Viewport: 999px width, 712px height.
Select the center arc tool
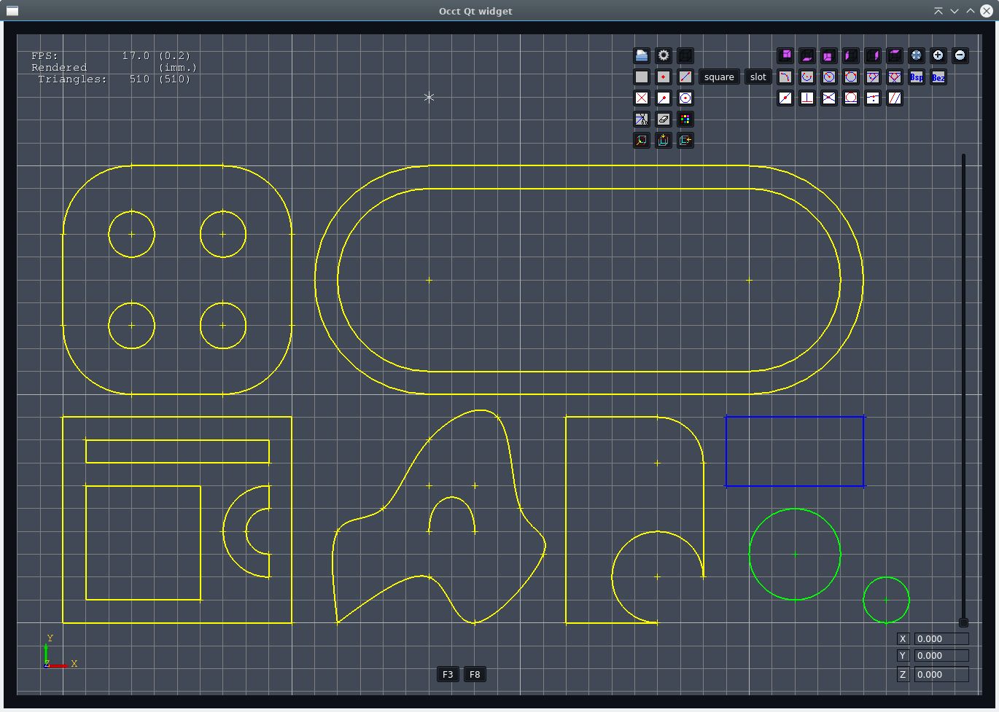pos(807,77)
